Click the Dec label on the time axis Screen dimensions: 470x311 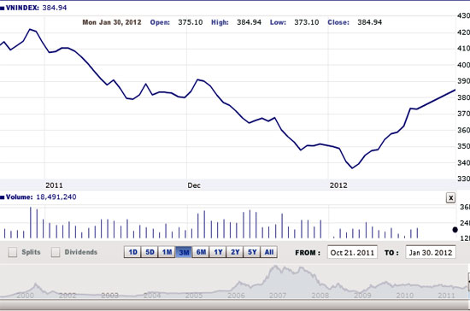194,185
